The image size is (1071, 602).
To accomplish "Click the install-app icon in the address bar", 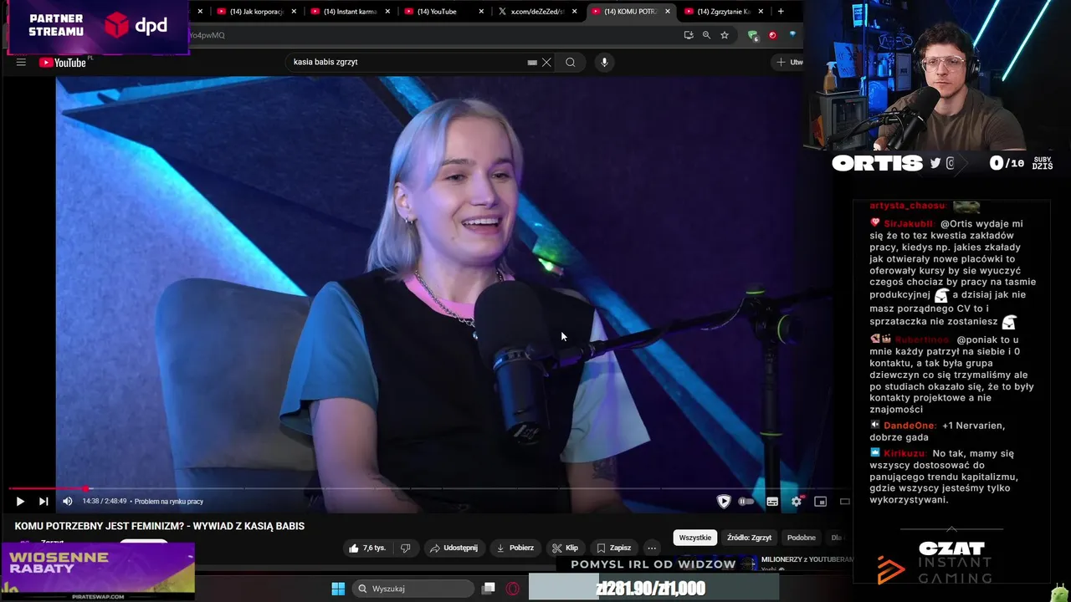I will (689, 35).
